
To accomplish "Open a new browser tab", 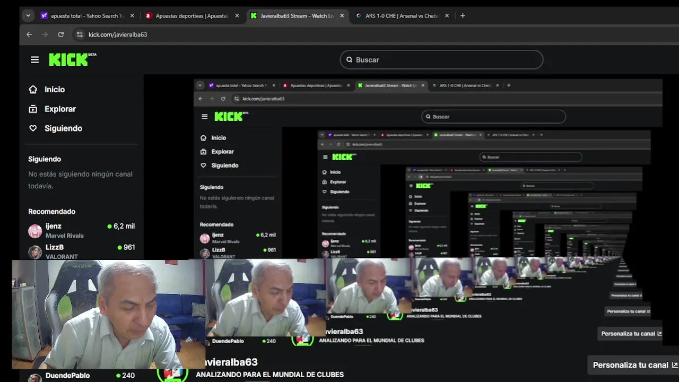I will point(463,16).
